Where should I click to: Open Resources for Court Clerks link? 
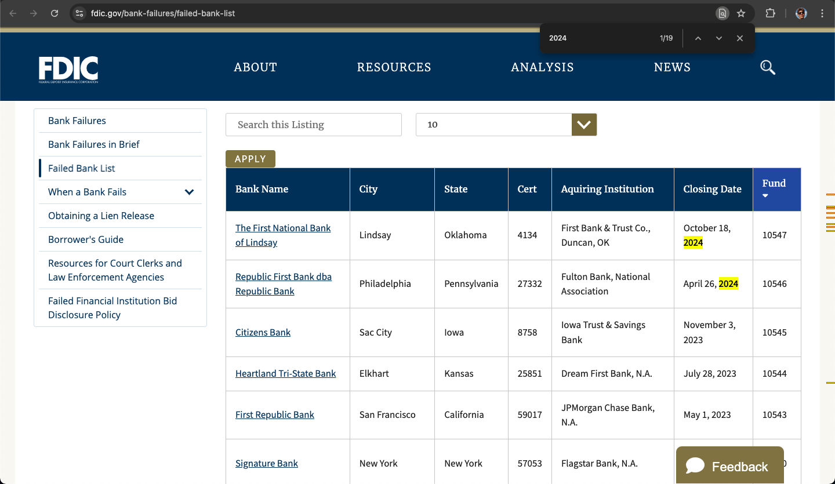pyautogui.click(x=115, y=270)
